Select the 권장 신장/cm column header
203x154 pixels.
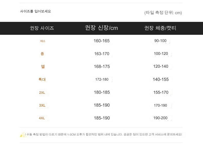pyautogui.click(x=101, y=28)
